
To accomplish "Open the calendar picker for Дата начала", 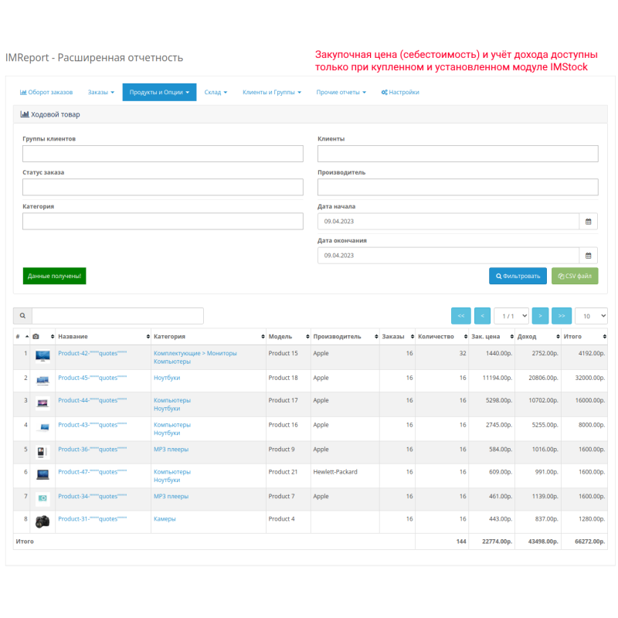I will click(588, 221).
